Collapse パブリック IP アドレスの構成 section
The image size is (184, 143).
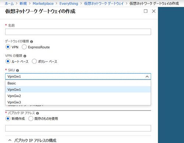(x=10, y=140)
